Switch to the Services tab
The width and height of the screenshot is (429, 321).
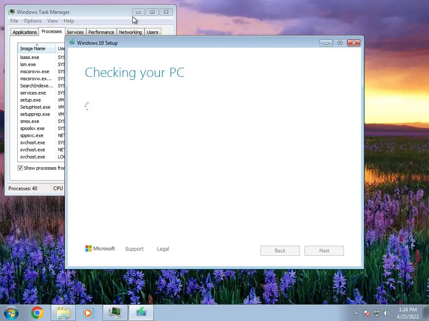pyautogui.click(x=75, y=32)
